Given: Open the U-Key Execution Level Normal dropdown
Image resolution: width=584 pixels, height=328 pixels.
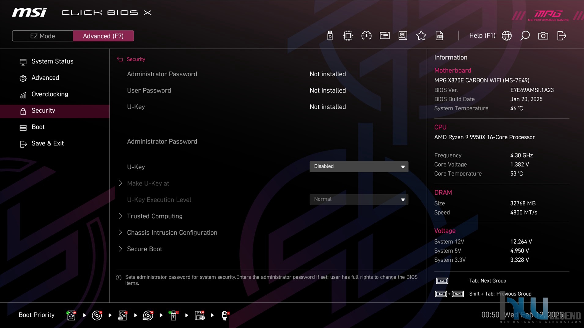Looking at the screenshot, I should (x=359, y=199).
